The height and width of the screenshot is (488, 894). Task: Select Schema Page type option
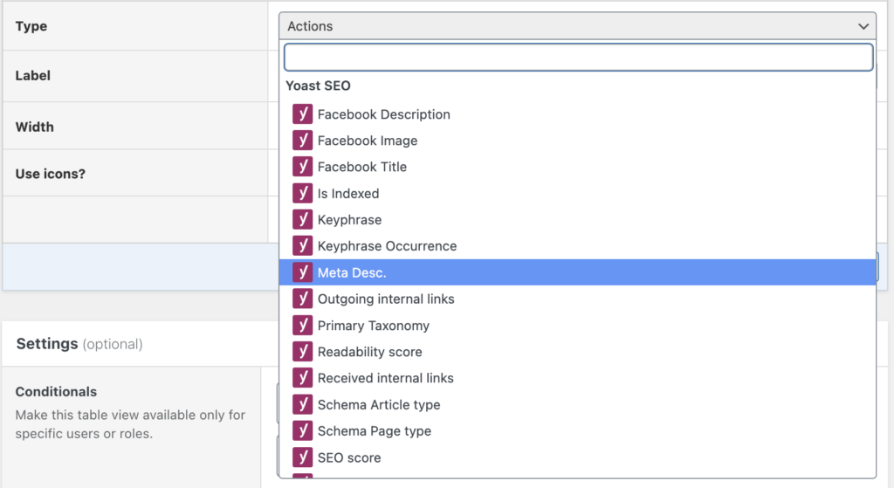click(x=577, y=431)
